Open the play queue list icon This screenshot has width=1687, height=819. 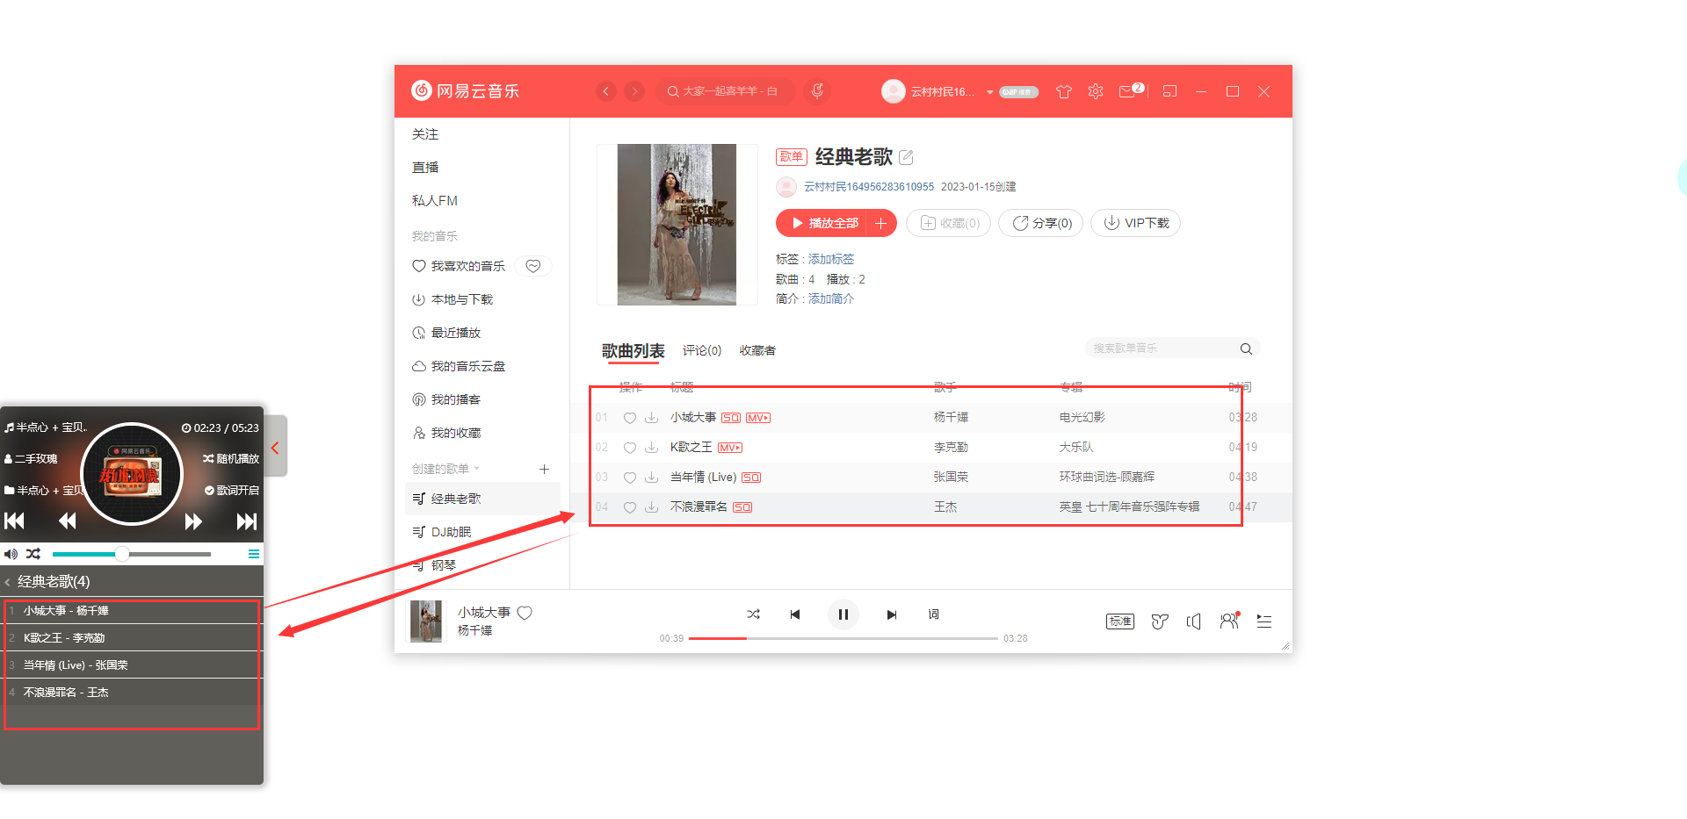[x=1264, y=621]
